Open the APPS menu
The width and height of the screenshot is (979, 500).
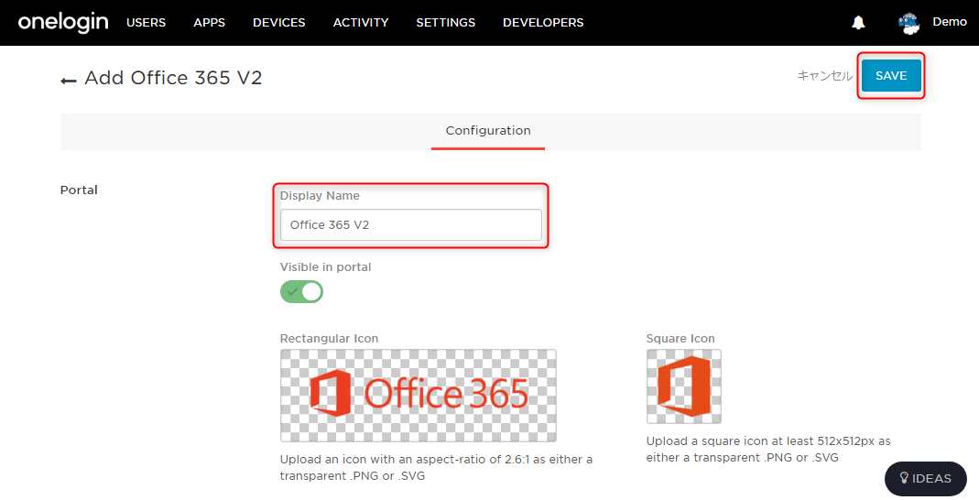(x=209, y=23)
